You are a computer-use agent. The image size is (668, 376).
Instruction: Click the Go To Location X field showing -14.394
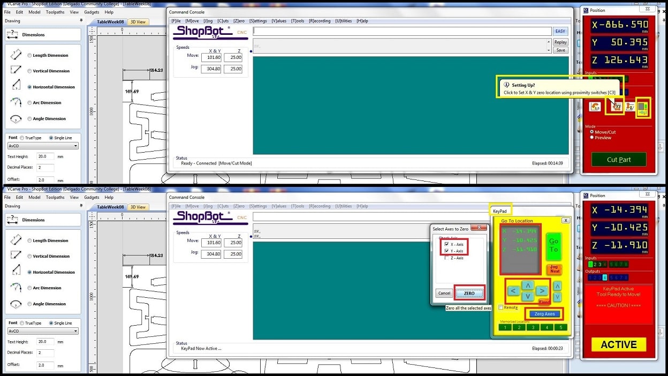pos(520,231)
